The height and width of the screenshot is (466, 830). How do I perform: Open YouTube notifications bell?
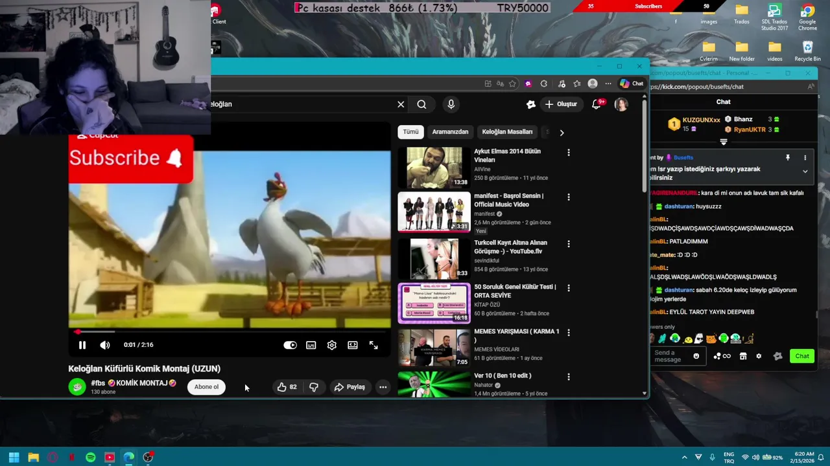tap(597, 104)
